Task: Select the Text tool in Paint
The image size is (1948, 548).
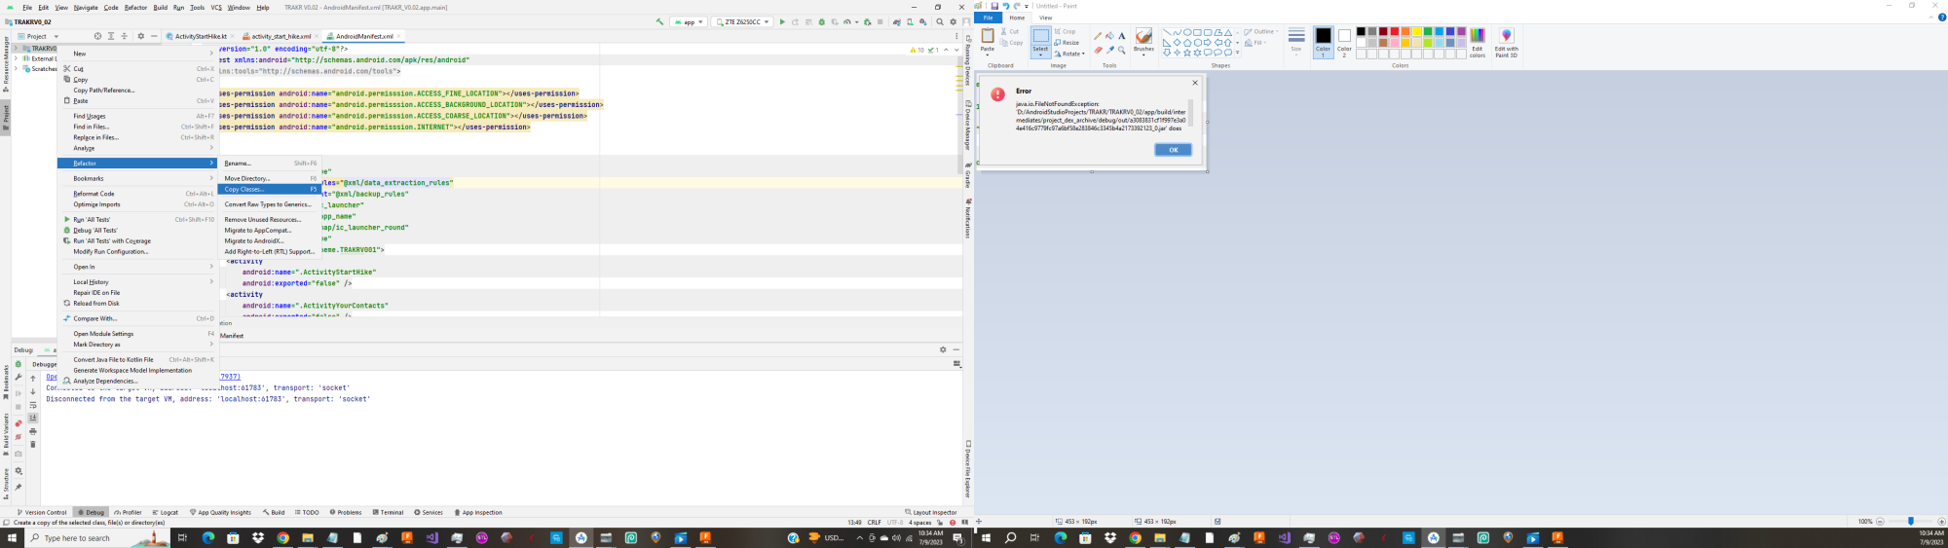Action: coord(1122,36)
